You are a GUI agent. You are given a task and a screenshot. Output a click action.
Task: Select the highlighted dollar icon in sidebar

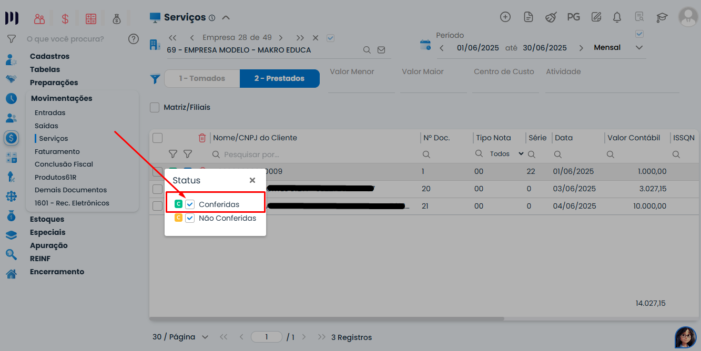[11, 138]
